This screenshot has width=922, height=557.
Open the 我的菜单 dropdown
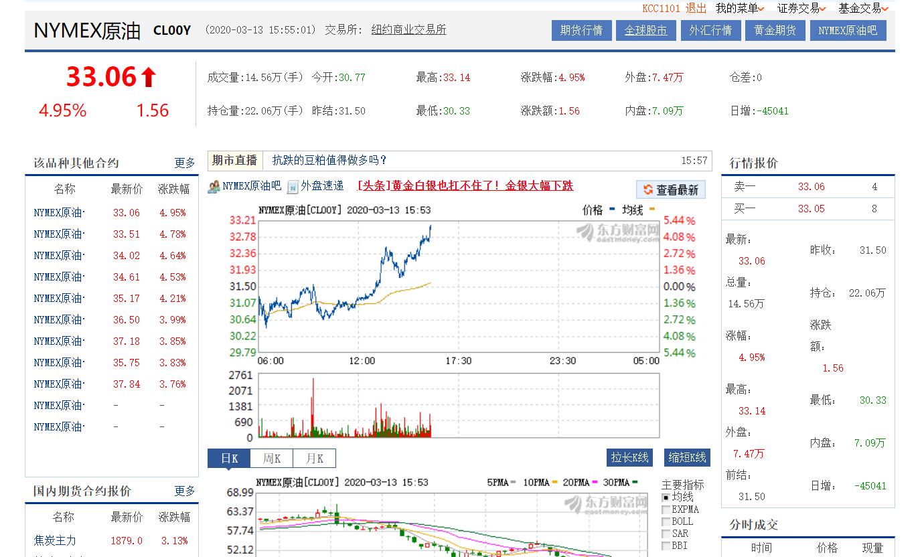coord(740,8)
